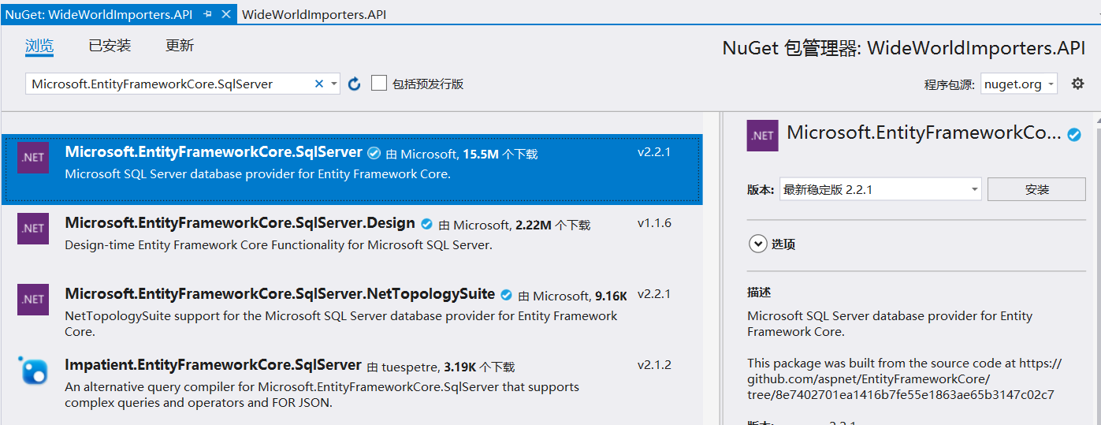This screenshot has width=1101, height=425.
Task: Click version v1.1.6 of SqlServer.Design
Action: (654, 223)
